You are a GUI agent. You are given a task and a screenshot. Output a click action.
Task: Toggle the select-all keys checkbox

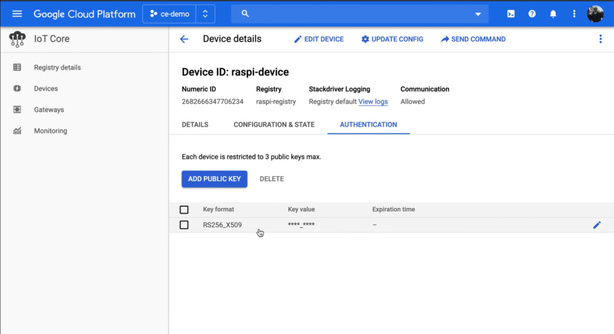coord(184,209)
